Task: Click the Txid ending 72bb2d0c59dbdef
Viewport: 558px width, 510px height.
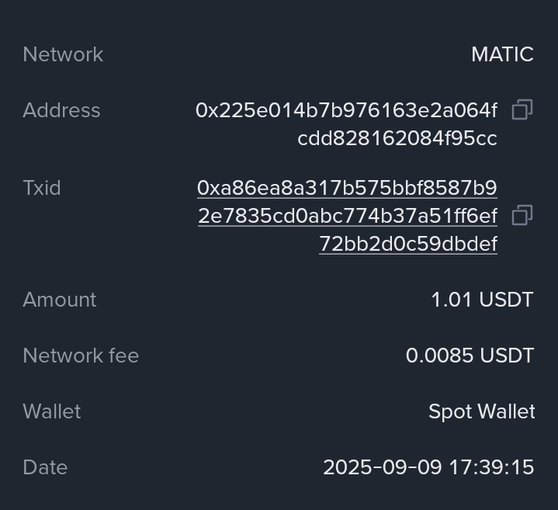Action: coord(408,244)
